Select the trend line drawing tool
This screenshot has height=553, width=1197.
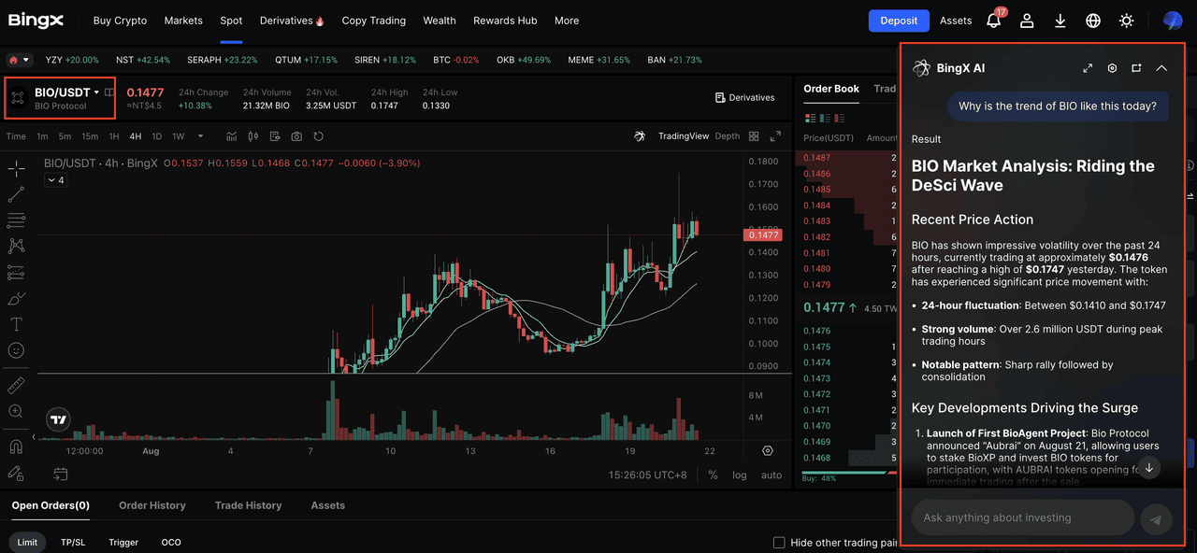pyautogui.click(x=14, y=192)
